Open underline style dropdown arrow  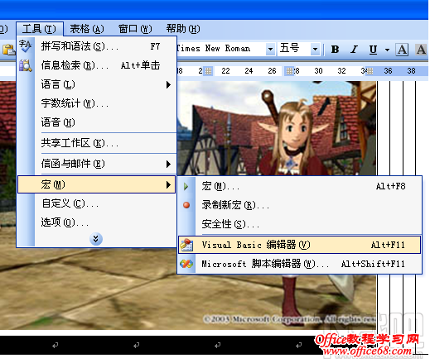pyautogui.click(x=387, y=50)
